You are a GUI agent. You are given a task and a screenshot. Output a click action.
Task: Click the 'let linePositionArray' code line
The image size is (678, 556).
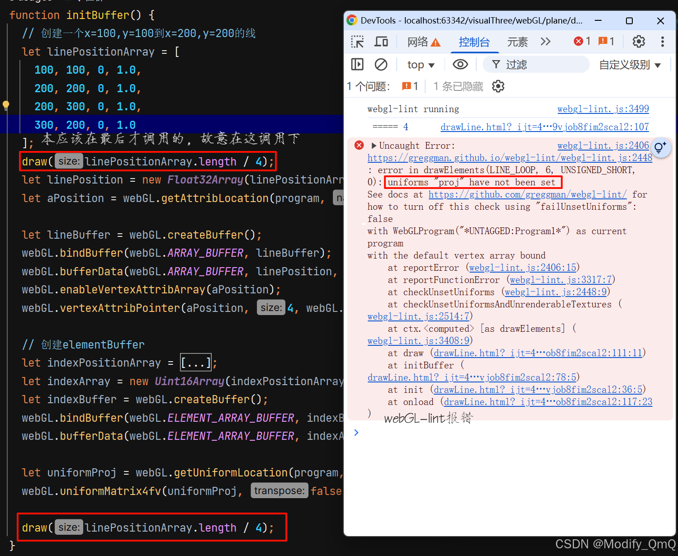[101, 52]
